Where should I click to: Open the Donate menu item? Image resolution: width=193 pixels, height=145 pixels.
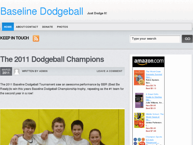pos(48,27)
